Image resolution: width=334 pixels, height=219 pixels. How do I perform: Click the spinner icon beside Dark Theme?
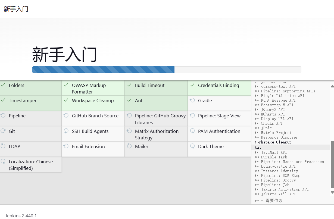click(192, 146)
